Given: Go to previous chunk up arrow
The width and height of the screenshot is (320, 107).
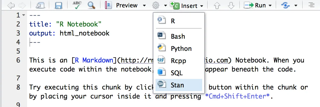Looking at the screenshot, I should click(217, 6).
